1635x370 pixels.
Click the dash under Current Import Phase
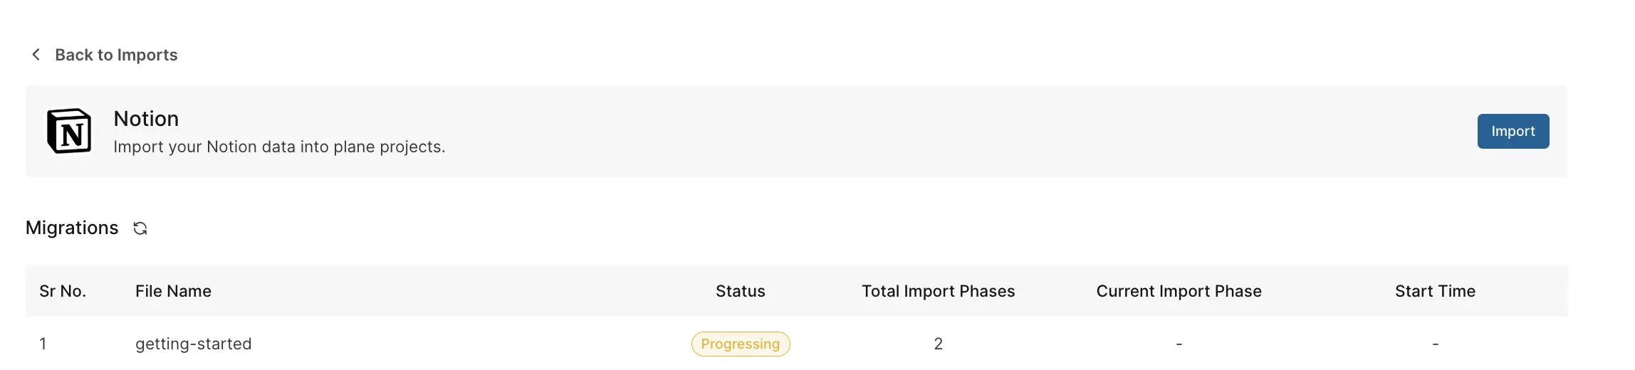tap(1179, 344)
